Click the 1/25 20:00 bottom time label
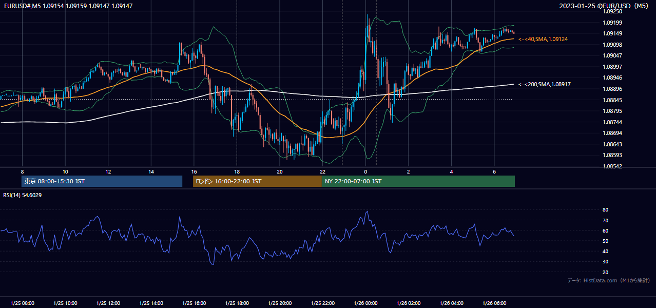The height and width of the screenshot is (308, 656). pyautogui.click(x=280, y=303)
